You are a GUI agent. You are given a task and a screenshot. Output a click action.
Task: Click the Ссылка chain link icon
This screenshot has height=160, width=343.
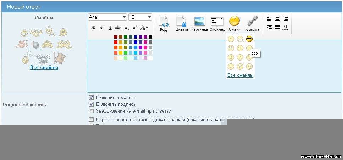coord(252,21)
